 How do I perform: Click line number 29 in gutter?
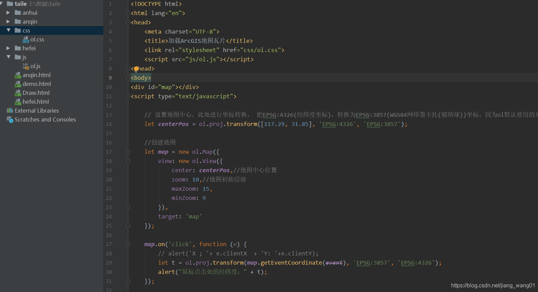tap(109, 263)
